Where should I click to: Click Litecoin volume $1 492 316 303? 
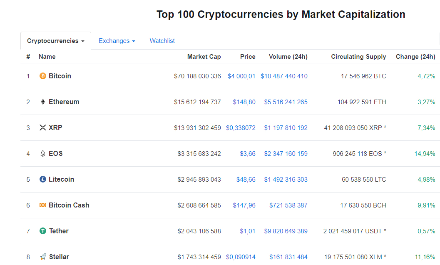286,180
